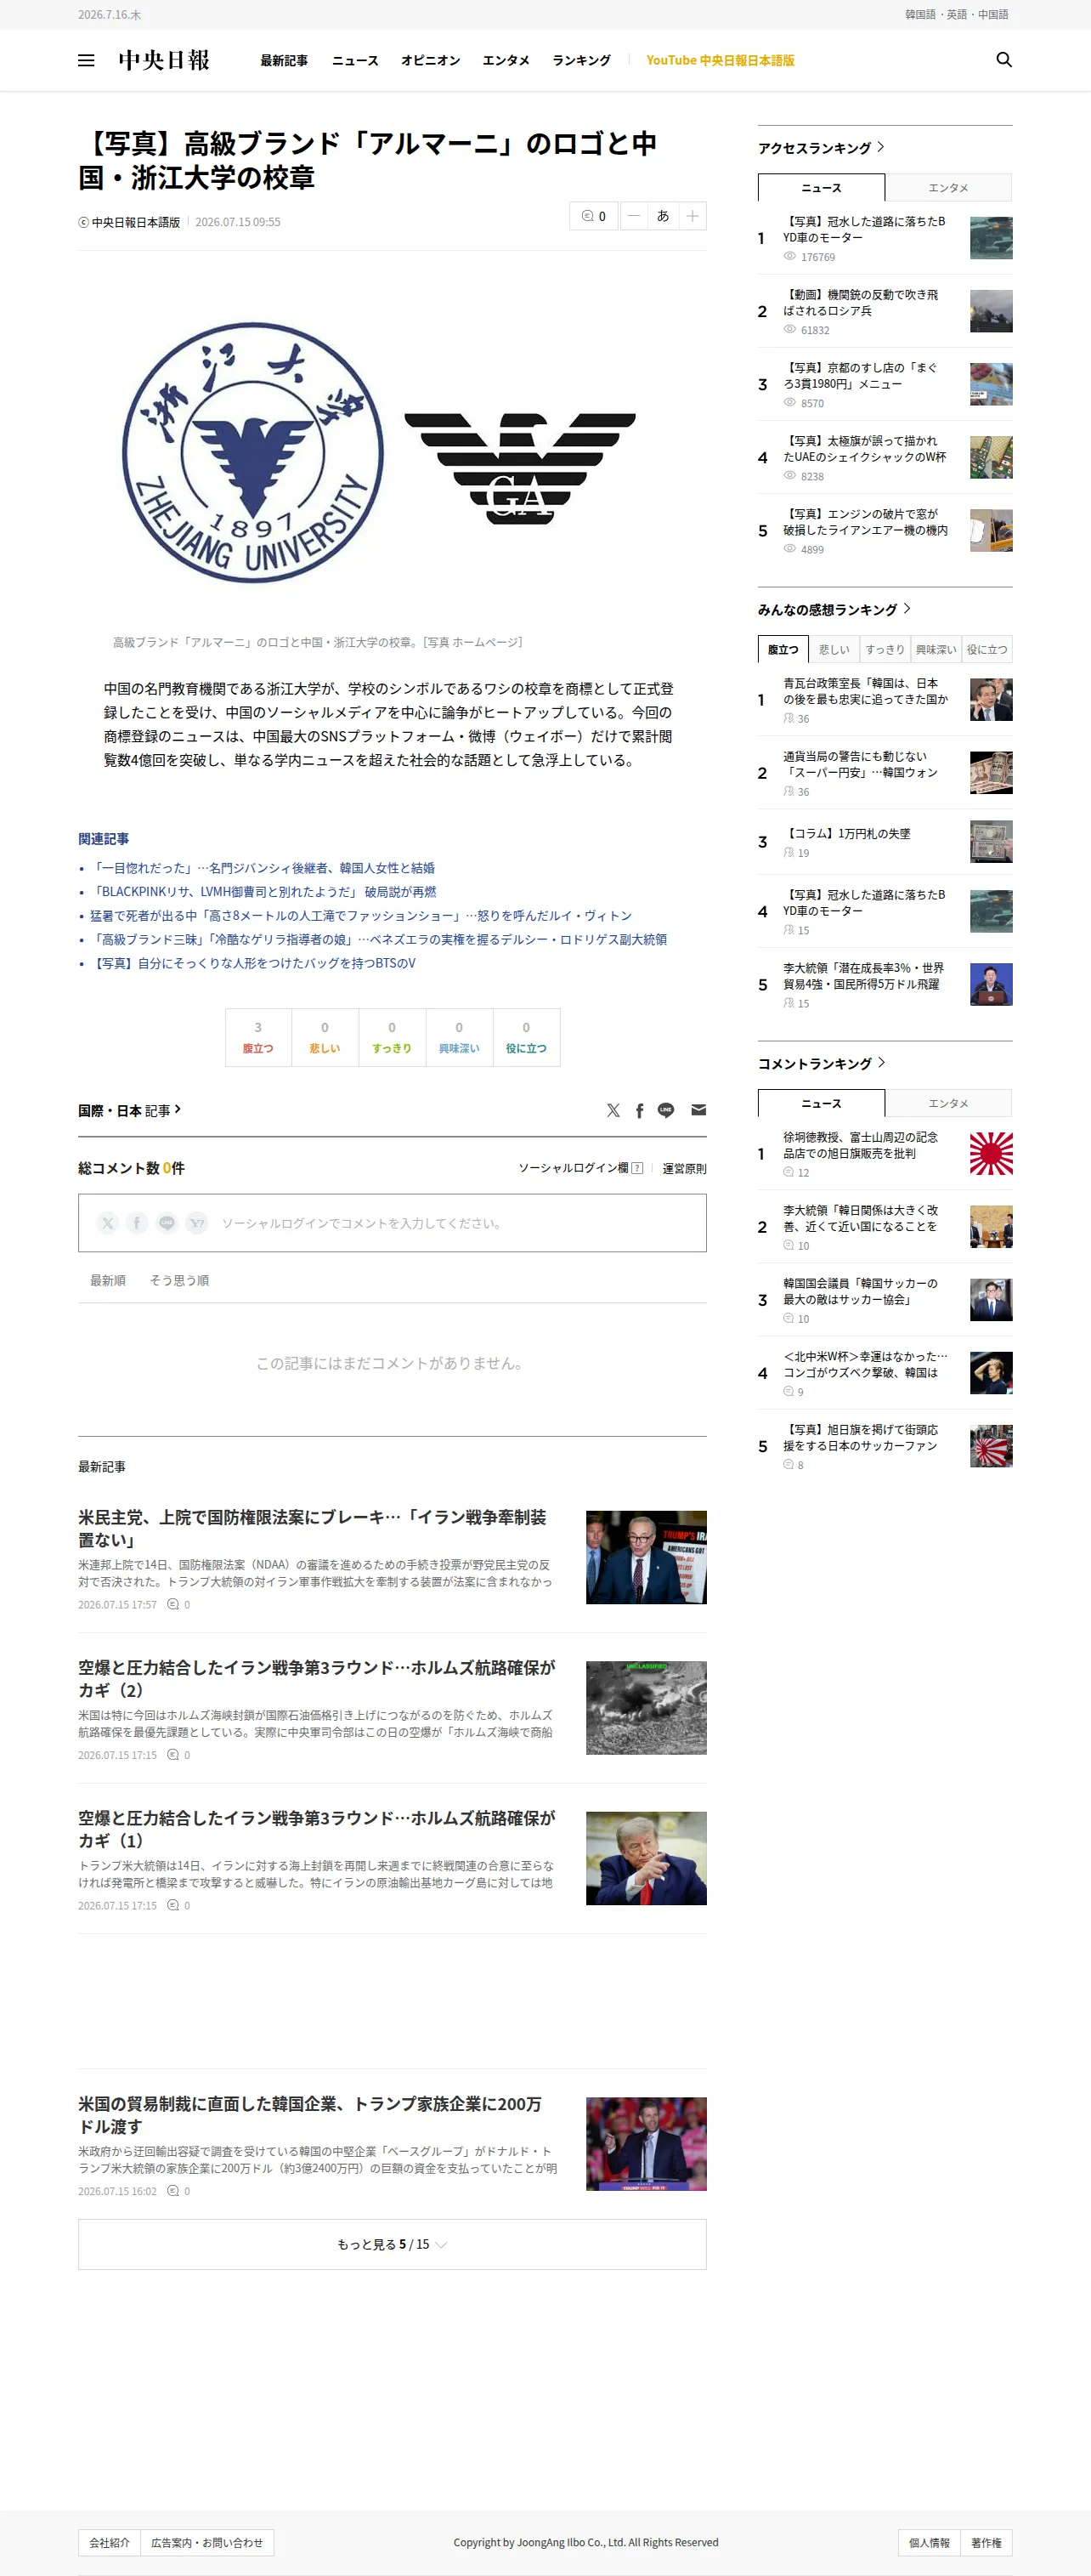React 役に立つ under the article
Image resolution: width=1091 pixels, height=2576 pixels.
(x=527, y=1037)
